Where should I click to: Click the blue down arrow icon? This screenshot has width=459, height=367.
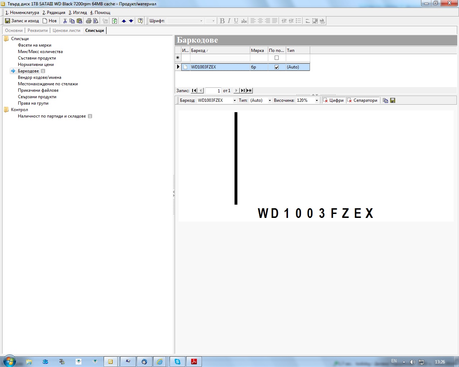pos(131,21)
